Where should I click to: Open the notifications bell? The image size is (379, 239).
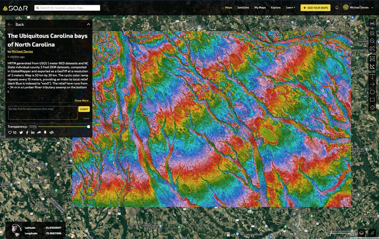(x=336, y=8)
